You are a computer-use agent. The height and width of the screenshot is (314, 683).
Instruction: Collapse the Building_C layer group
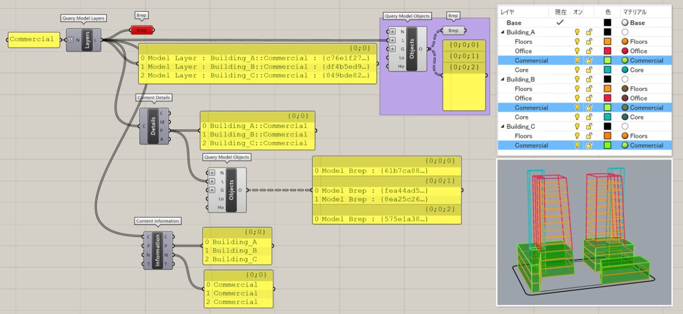click(x=502, y=126)
